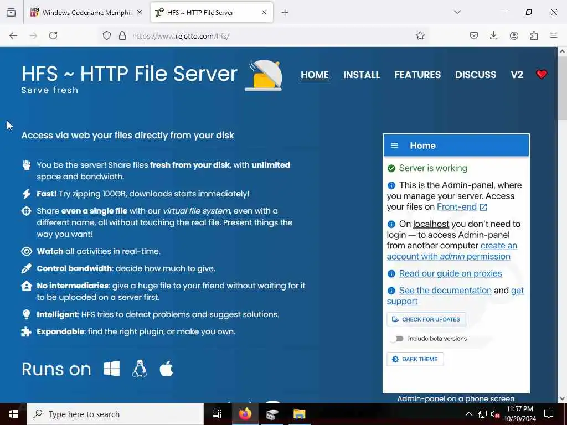The height and width of the screenshot is (425, 567).
Task: Click the Linux penguin icon
Action: (140, 369)
